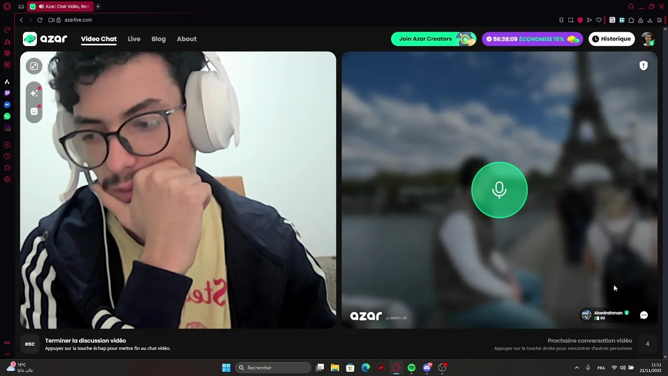
Task: Open sidebar settings gear icon
Action: (7, 179)
